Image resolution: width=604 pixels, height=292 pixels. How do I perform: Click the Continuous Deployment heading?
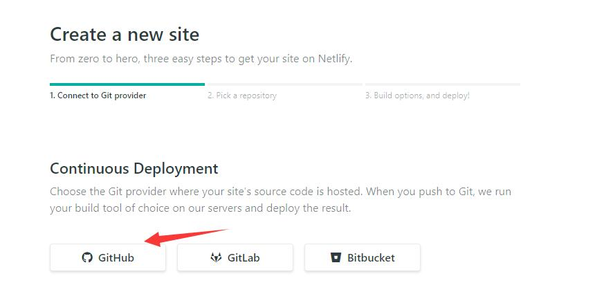(134, 169)
